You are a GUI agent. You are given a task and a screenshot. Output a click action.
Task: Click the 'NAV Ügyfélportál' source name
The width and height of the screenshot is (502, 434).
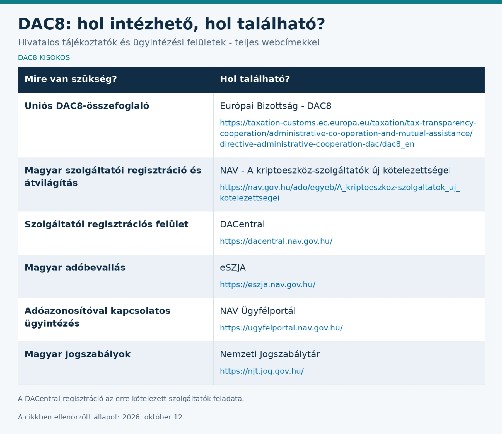tap(258, 311)
